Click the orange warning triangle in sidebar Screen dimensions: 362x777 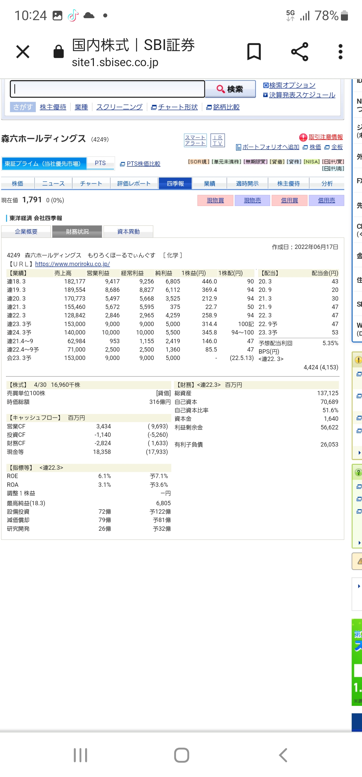359,561
